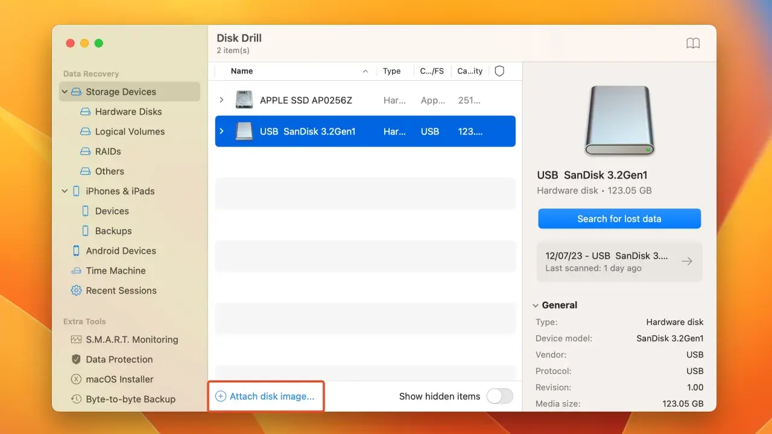The height and width of the screenshot is (434, 772).
Task: Click the RAIDs sidebar icon
Action: [85, 151]
